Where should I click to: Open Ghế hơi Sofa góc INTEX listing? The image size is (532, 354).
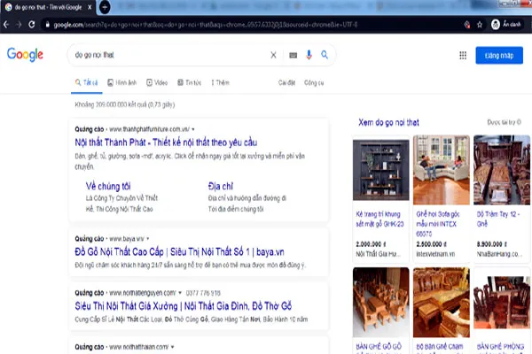[438, 224]
